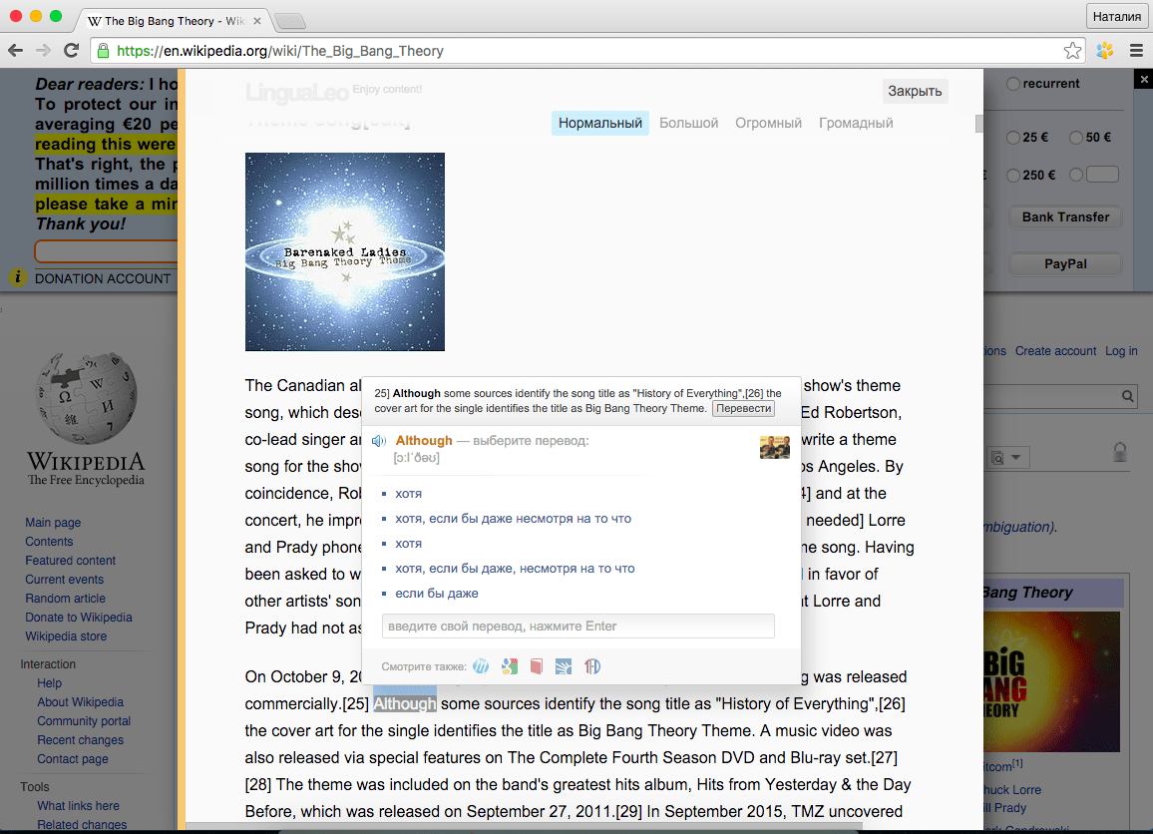The height and width of the screenshot is (834, 1153).
Task: Focus the custom translation input field
Action: pyautogui.click(x=577, y=625)
